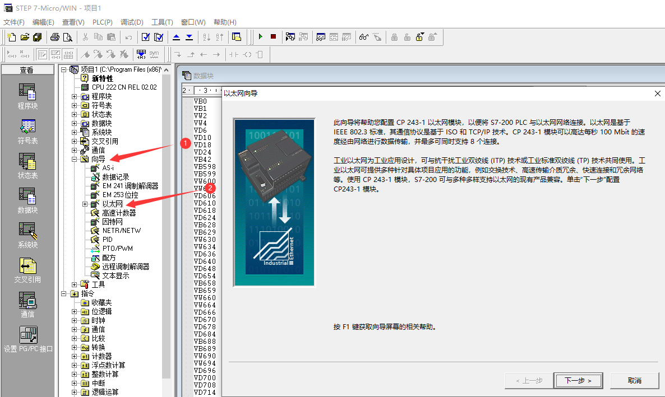Viewport: 665px width, 397px height.
Task: Open the 文件(F) menu
Action: tap(14, 22)
